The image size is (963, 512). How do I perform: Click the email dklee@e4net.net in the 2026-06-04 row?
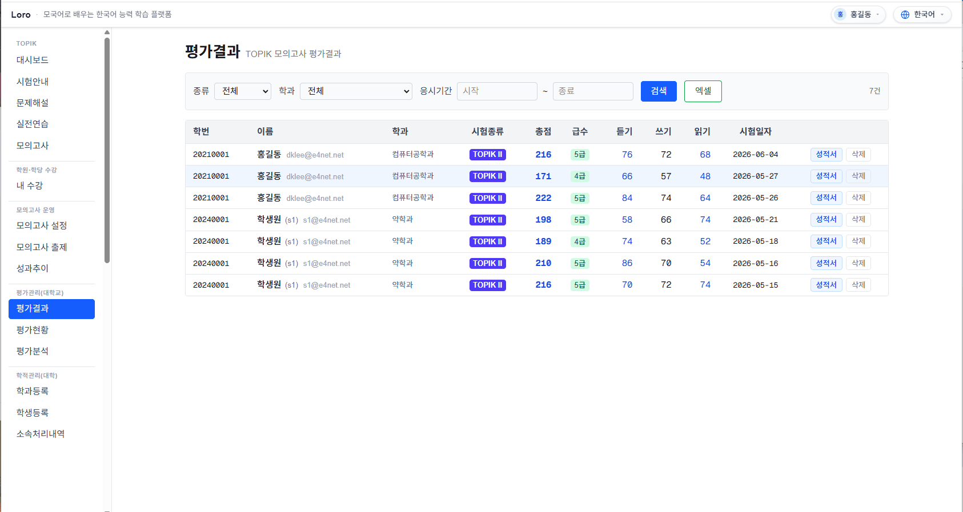tap(315, 155)
